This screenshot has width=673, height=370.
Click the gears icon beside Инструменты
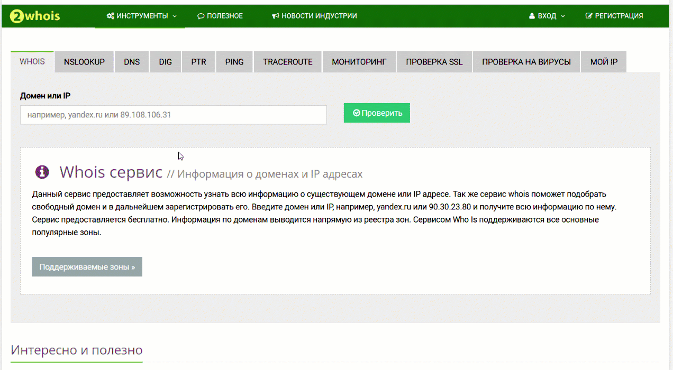[110, 16]
